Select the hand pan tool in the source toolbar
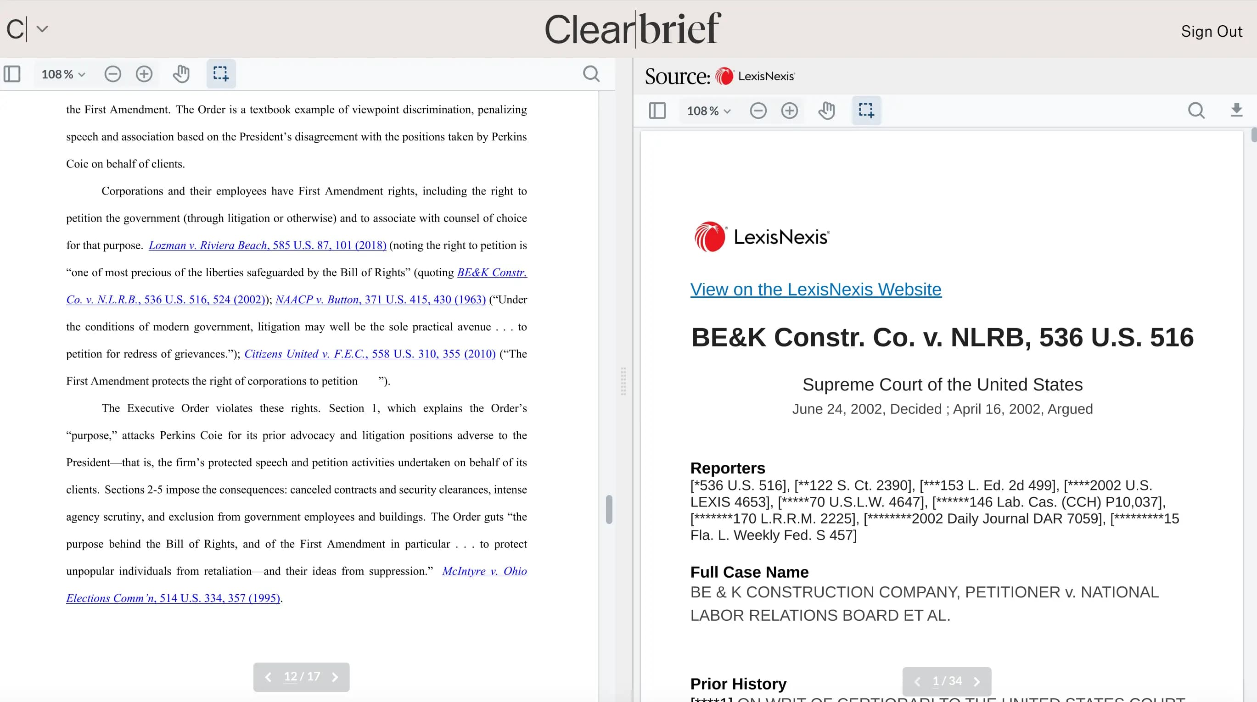1257x702 pixels. tap(827, 111)
